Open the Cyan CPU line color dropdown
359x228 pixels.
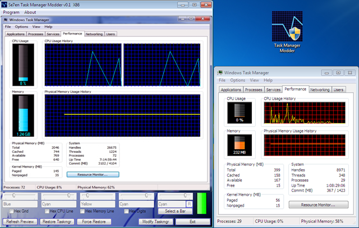(59, 204)
